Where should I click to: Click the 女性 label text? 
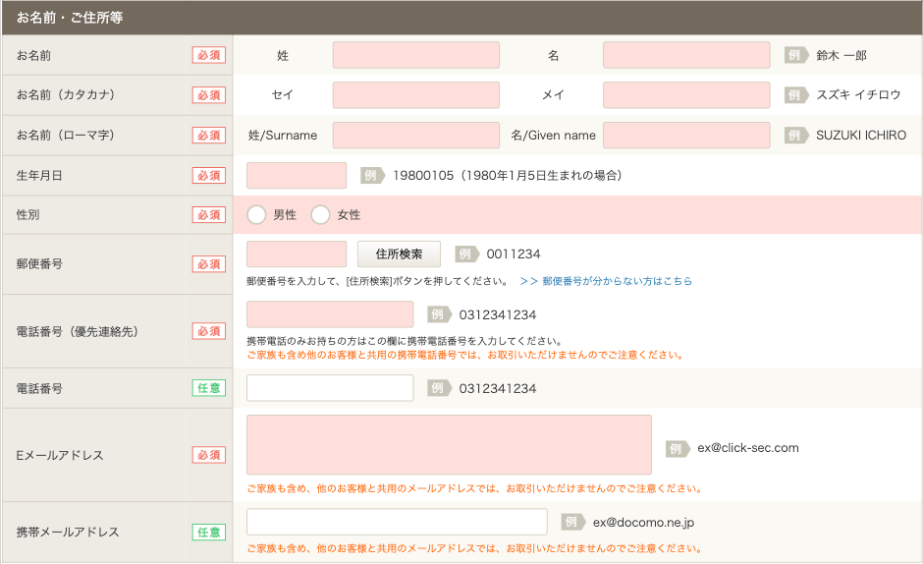point(349,215)
